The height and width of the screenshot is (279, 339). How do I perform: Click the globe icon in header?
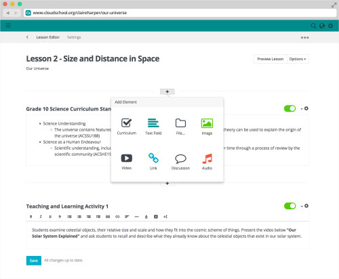(322, 26)
